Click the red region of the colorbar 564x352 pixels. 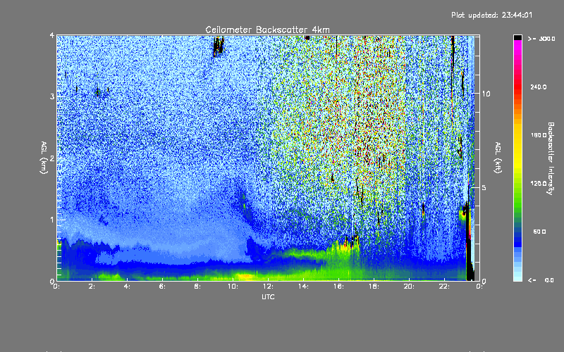[x=517, y=88]
